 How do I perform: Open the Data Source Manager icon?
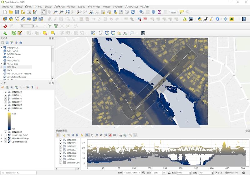click(x=5, y=19)
